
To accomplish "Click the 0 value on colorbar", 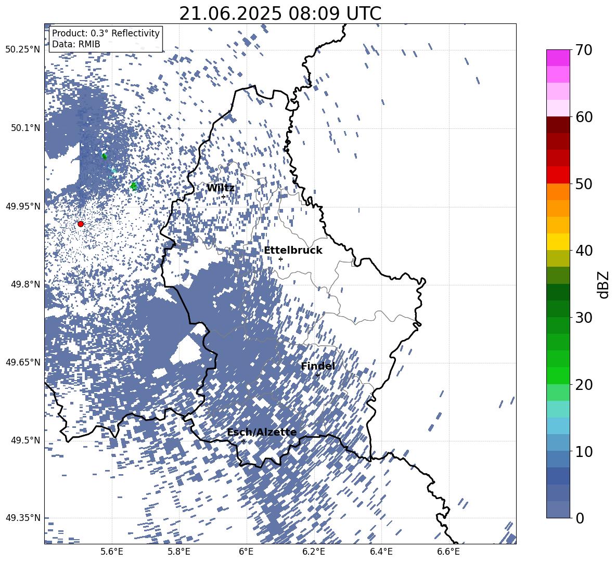I will pos(580,518).
